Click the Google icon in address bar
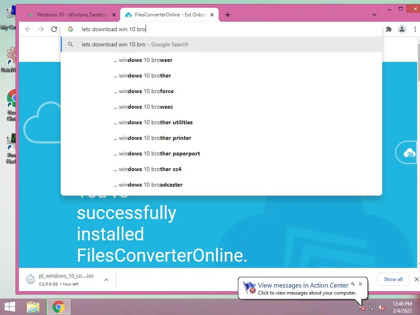This screenshot has width=420, height=315. click(x=71, y=29)
